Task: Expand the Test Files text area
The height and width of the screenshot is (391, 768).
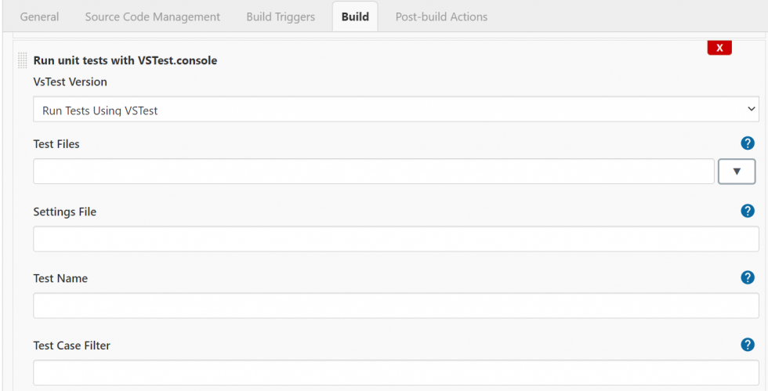Action: click(737, 172)
